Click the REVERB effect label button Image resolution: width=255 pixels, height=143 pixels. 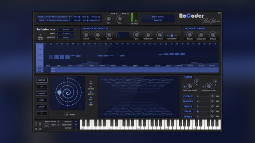(188, 117)
